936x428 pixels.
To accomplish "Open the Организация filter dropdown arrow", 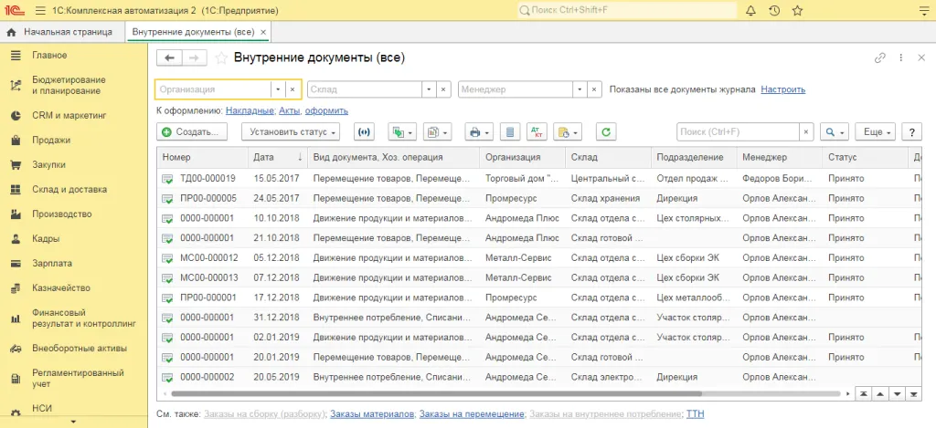I will tap(278, 89).
